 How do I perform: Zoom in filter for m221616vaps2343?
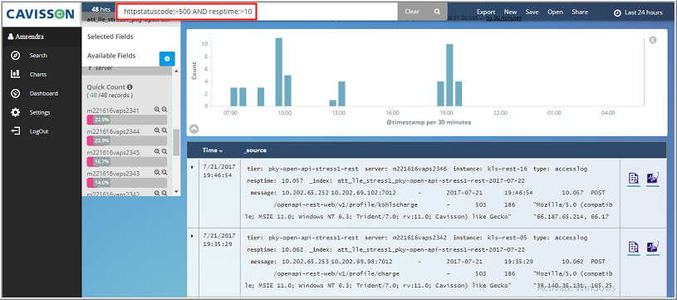[157, 172]
